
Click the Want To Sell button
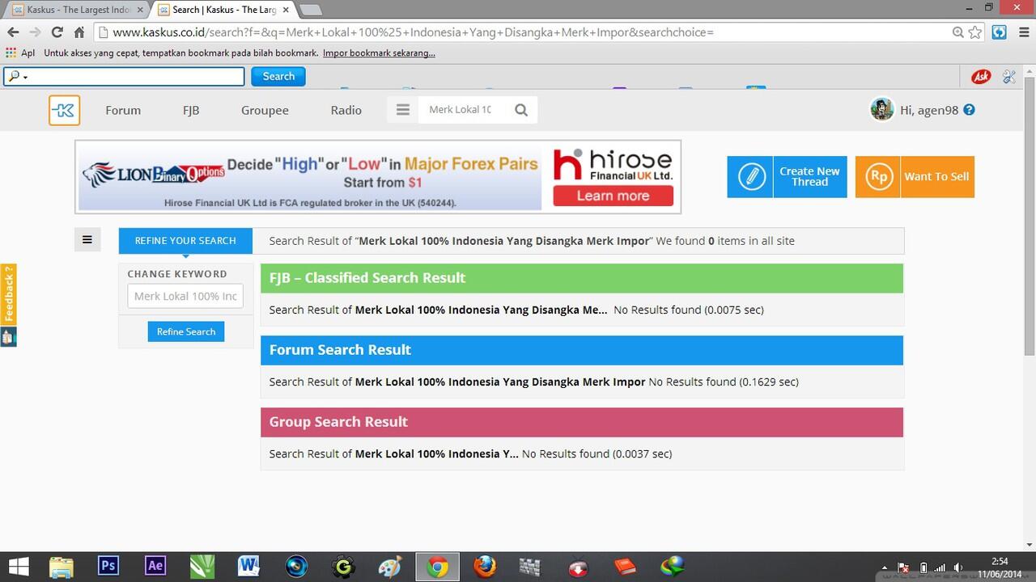pos(915,177)
